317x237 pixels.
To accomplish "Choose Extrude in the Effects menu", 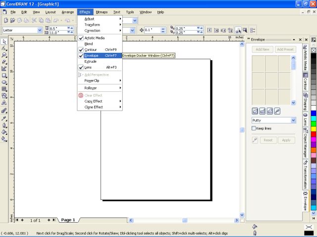I will [x=100, y=61].
